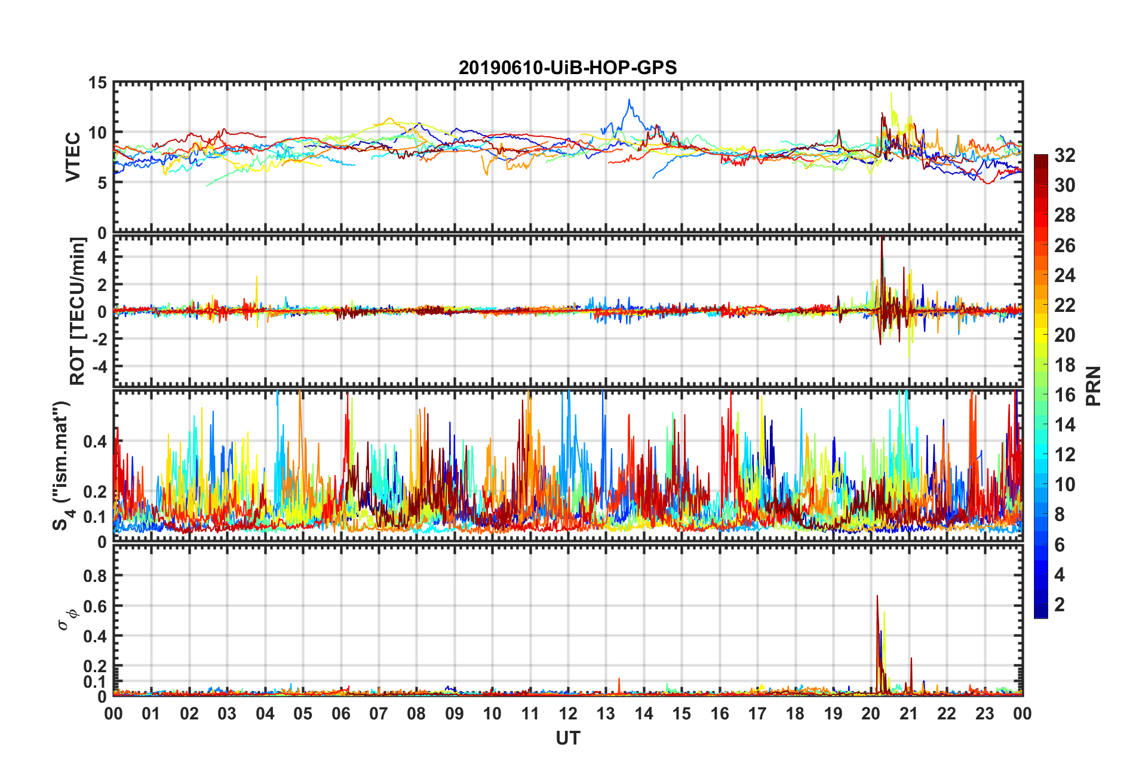Click PRN colorbar tick label 4
Image resolution: width=1136 pixels, height=772 pixels.
coord(1060,574)
